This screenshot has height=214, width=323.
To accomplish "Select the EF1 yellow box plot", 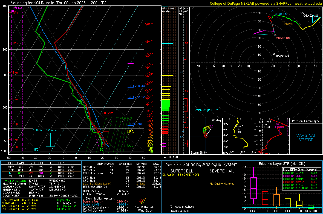I will point(288,200).
